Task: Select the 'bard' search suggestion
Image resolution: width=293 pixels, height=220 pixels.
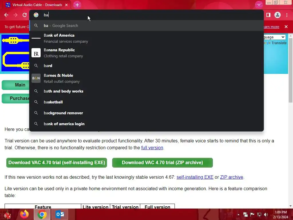Action: (146, 66)
